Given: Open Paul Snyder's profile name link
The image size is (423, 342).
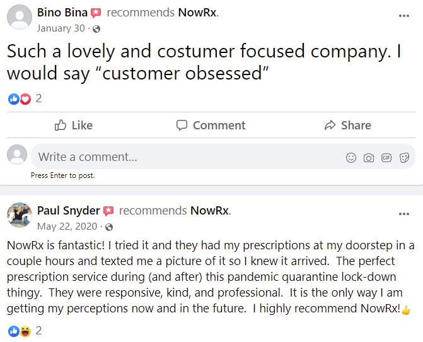Looking at the screenshot, I should [68, 210].
